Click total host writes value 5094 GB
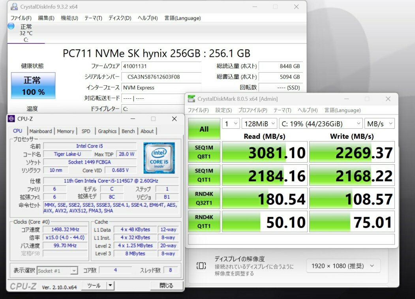 280,77
